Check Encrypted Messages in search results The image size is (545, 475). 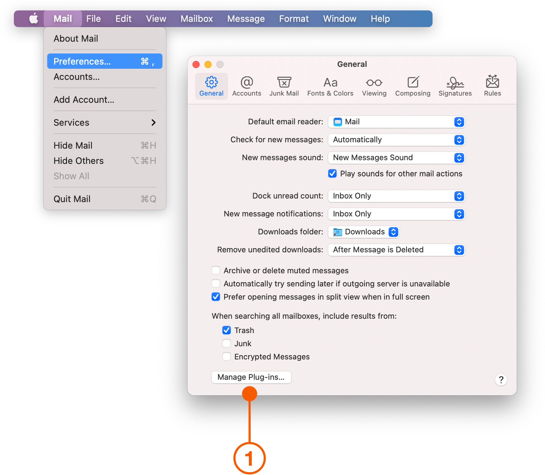[227, 356]
